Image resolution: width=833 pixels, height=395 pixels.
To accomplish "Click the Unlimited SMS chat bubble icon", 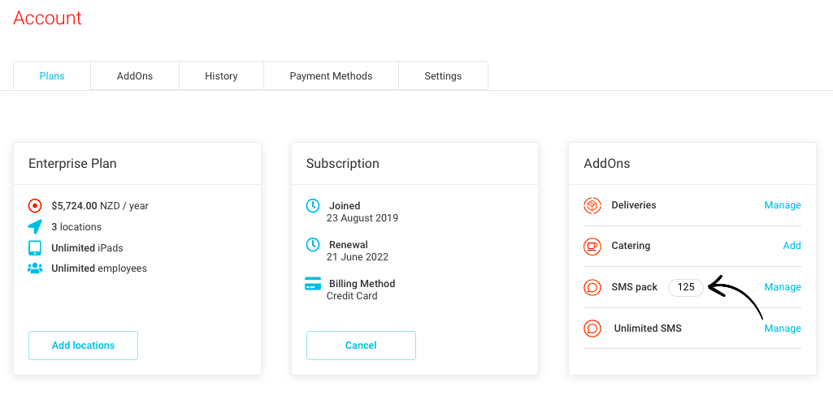I will [x=592, y=328].
